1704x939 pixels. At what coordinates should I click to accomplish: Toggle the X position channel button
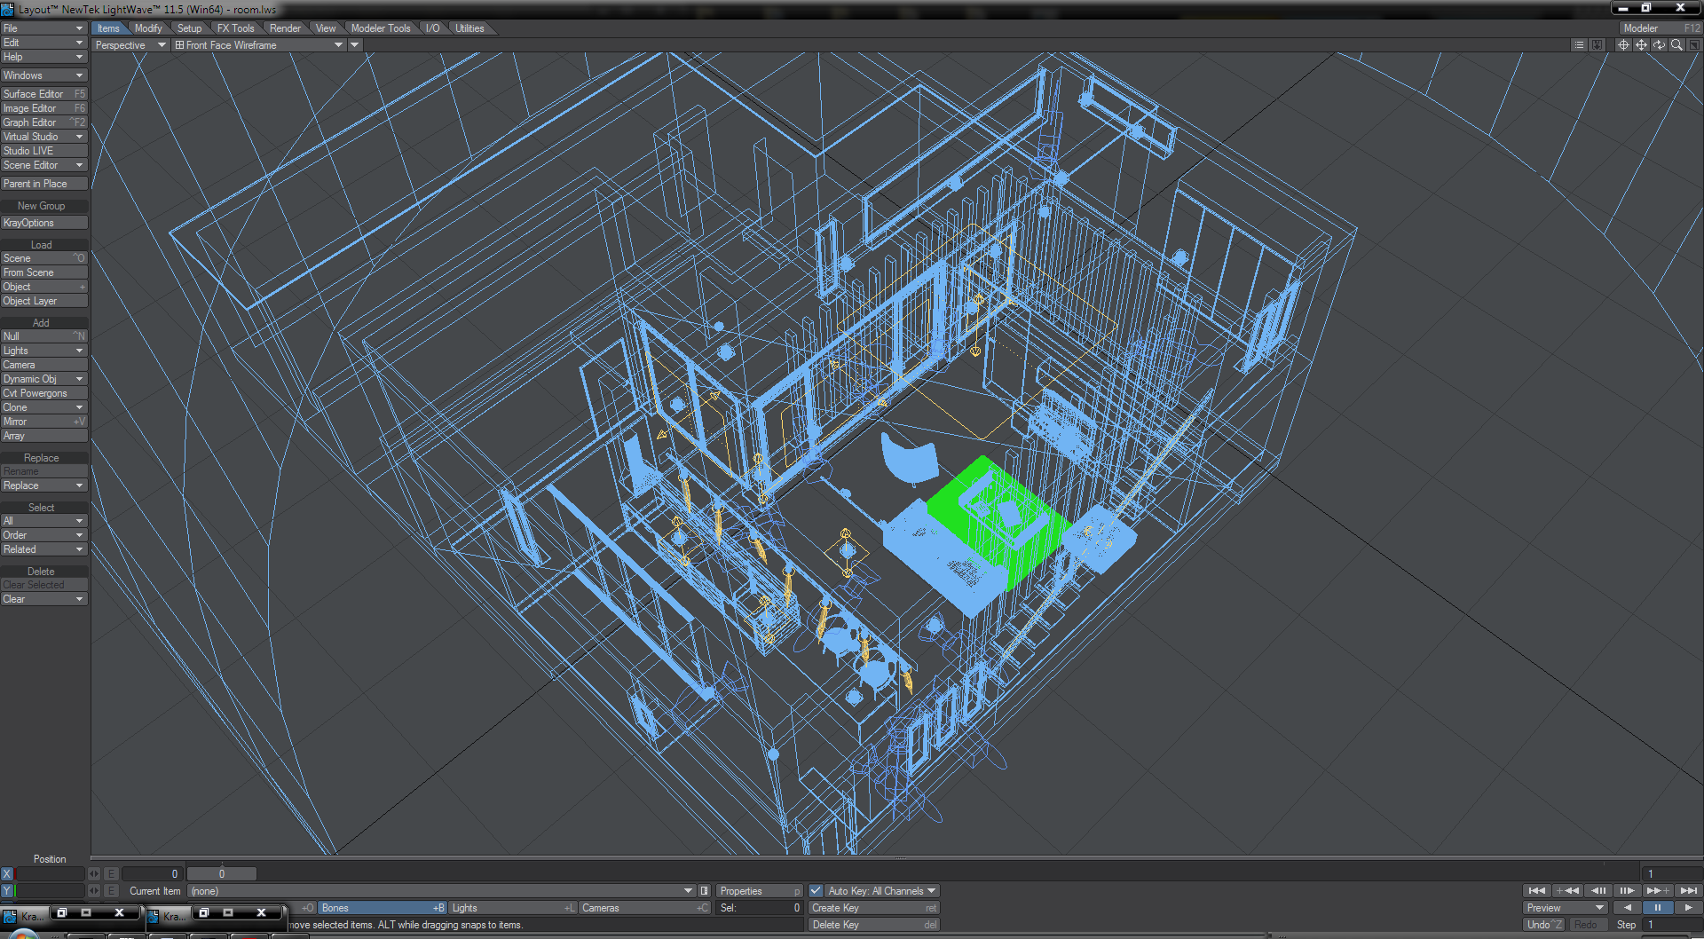coord(7,874)
